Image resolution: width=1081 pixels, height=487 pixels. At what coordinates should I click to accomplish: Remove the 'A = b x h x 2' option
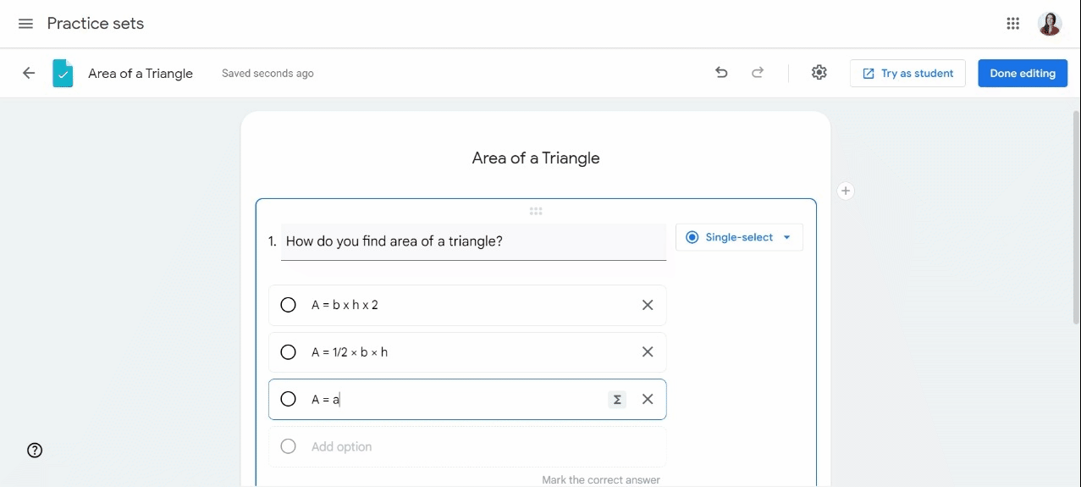(x=648, y=305)
